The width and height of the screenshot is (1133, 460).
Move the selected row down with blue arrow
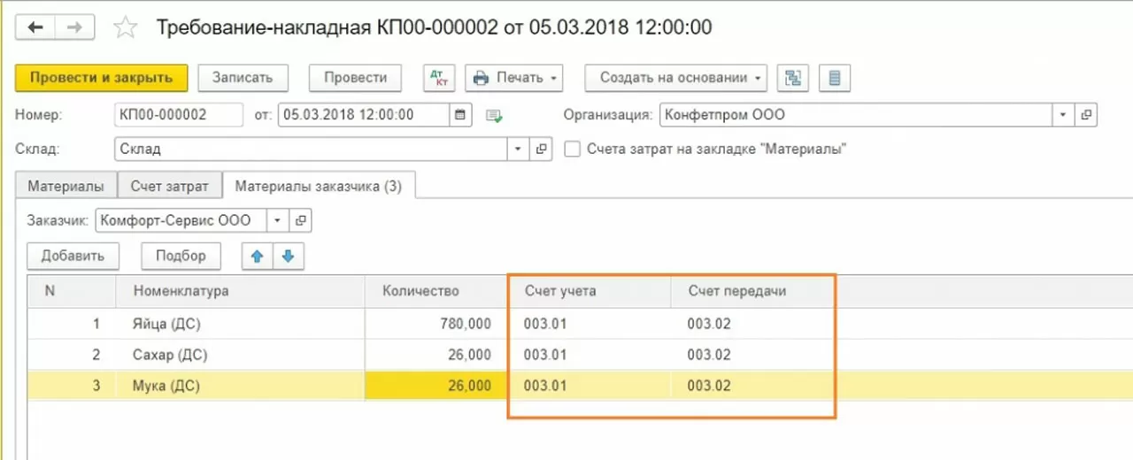pyautogui.click(x=289, y=256)
